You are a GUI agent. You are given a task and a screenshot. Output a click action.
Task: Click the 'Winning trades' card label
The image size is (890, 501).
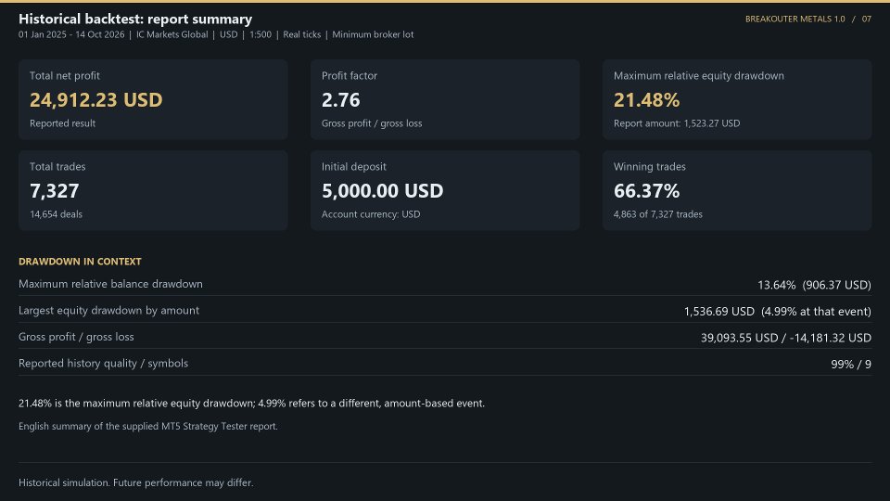point(649,166)
